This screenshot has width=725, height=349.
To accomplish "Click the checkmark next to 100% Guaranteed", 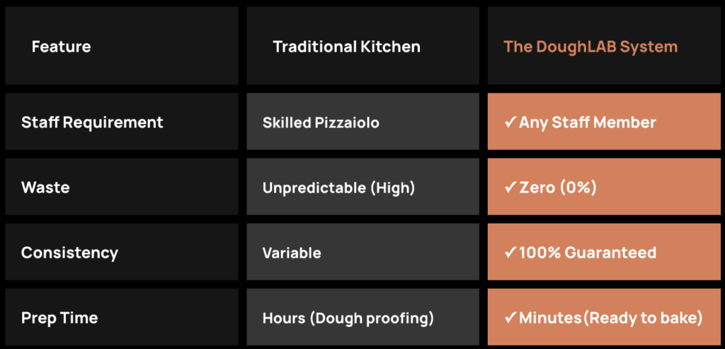I will (x=510, y=253).
